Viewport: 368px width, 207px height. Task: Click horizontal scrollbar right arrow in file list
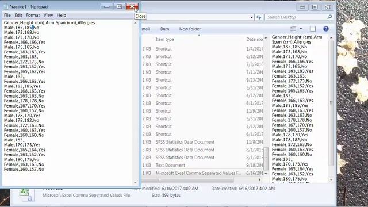260,180
